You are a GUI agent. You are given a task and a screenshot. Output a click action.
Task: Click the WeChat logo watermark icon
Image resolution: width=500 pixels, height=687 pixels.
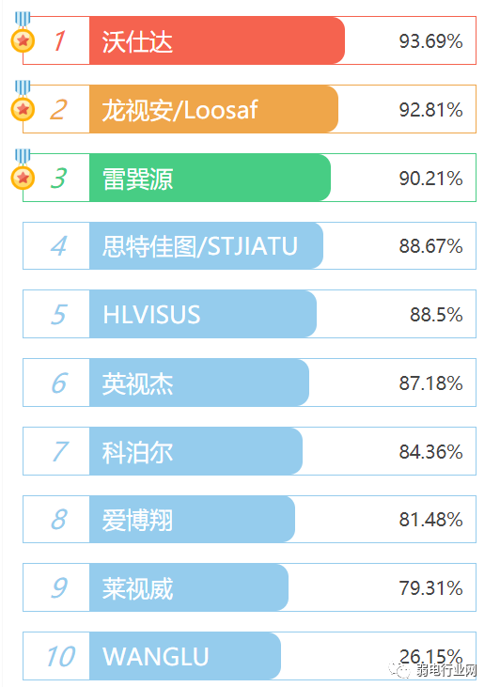click(x=398, y=669)
